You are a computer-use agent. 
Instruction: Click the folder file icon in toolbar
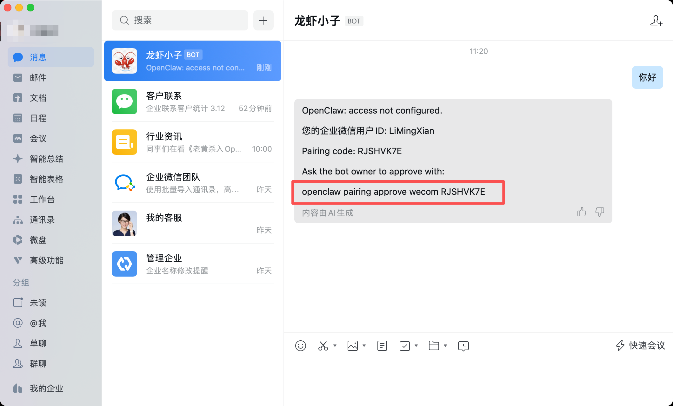[434, 345]
